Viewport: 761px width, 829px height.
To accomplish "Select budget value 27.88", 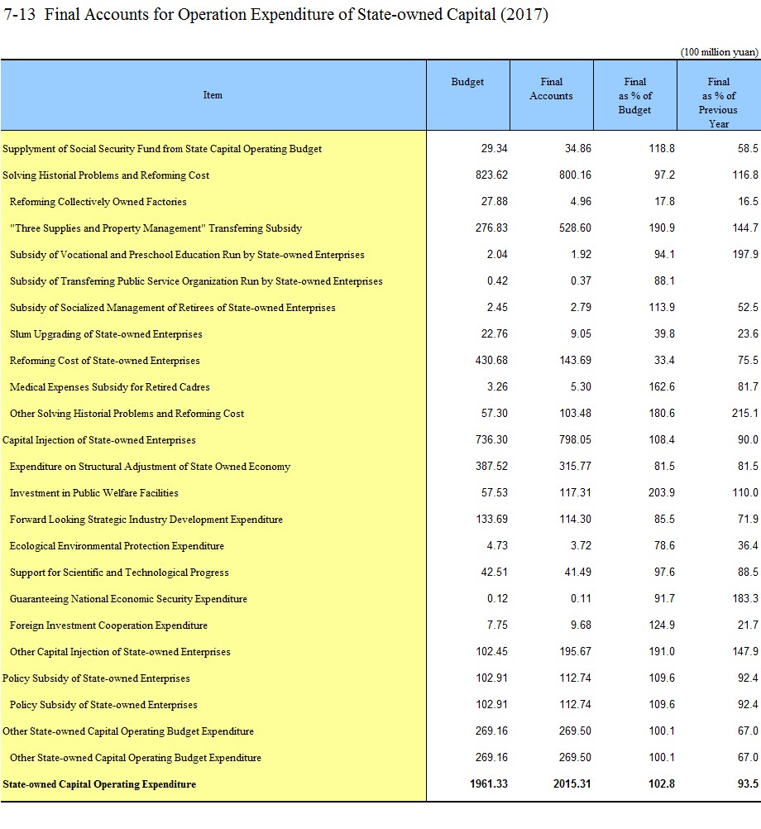I will [494, 201].
